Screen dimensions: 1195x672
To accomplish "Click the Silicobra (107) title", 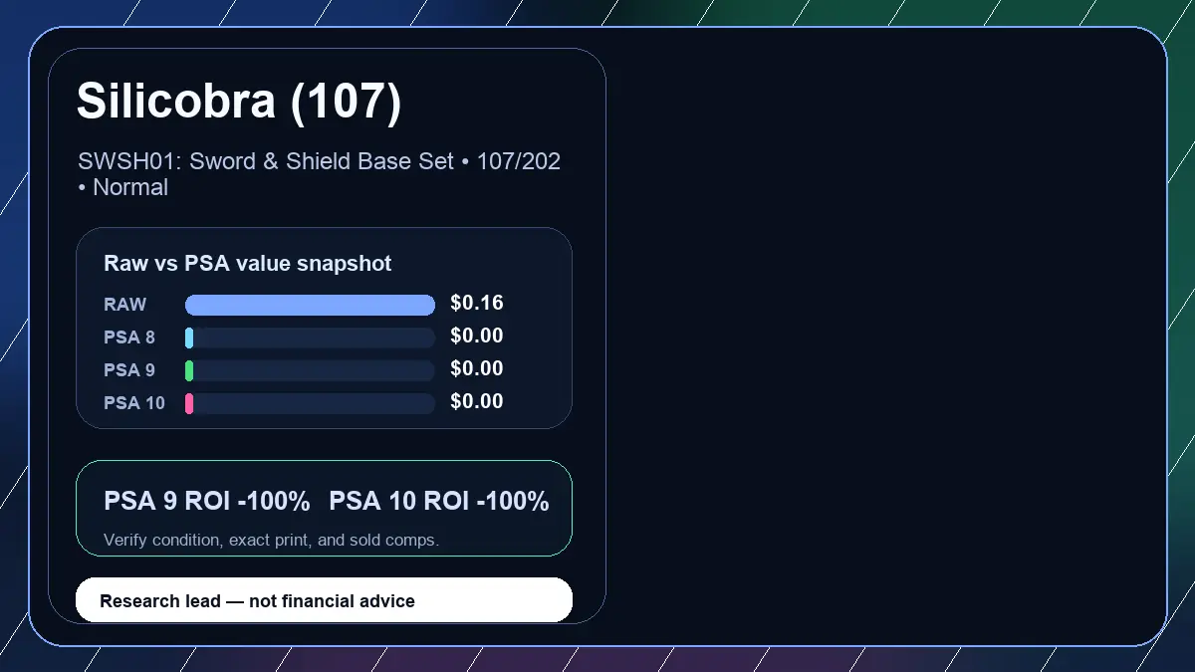I will pos(239,102).
